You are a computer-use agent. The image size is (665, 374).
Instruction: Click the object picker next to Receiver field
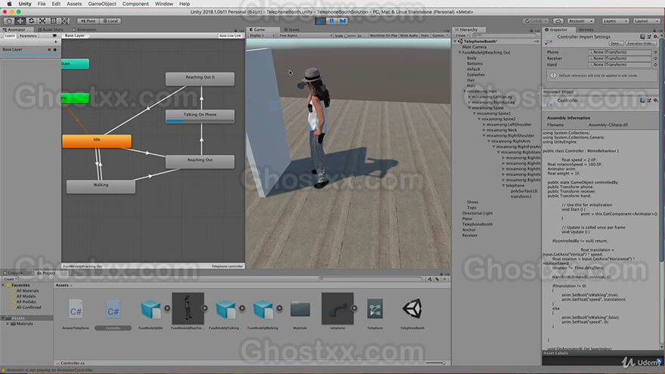pyautogui.click(x=655, y=58)
